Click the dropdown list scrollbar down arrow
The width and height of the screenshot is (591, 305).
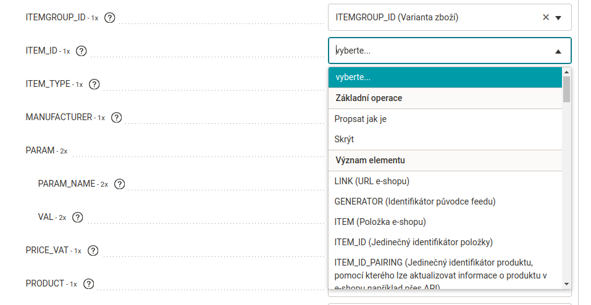point(566,284)
